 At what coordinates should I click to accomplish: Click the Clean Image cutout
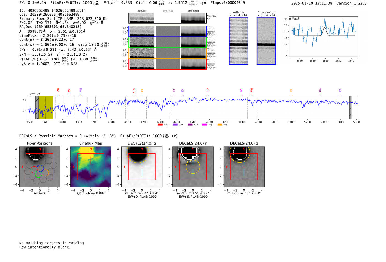click(266, 41)
